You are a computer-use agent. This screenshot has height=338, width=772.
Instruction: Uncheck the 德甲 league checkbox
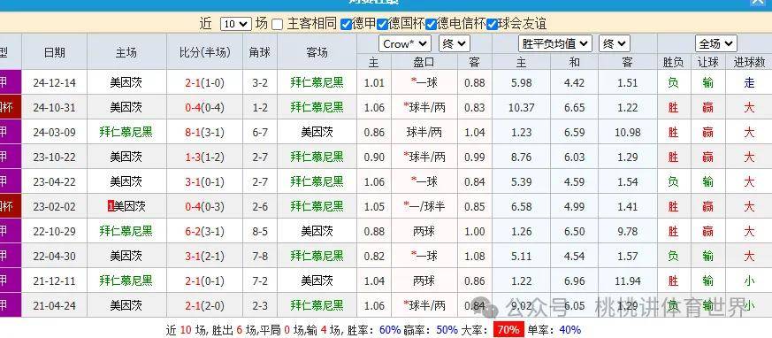[346, 24]
